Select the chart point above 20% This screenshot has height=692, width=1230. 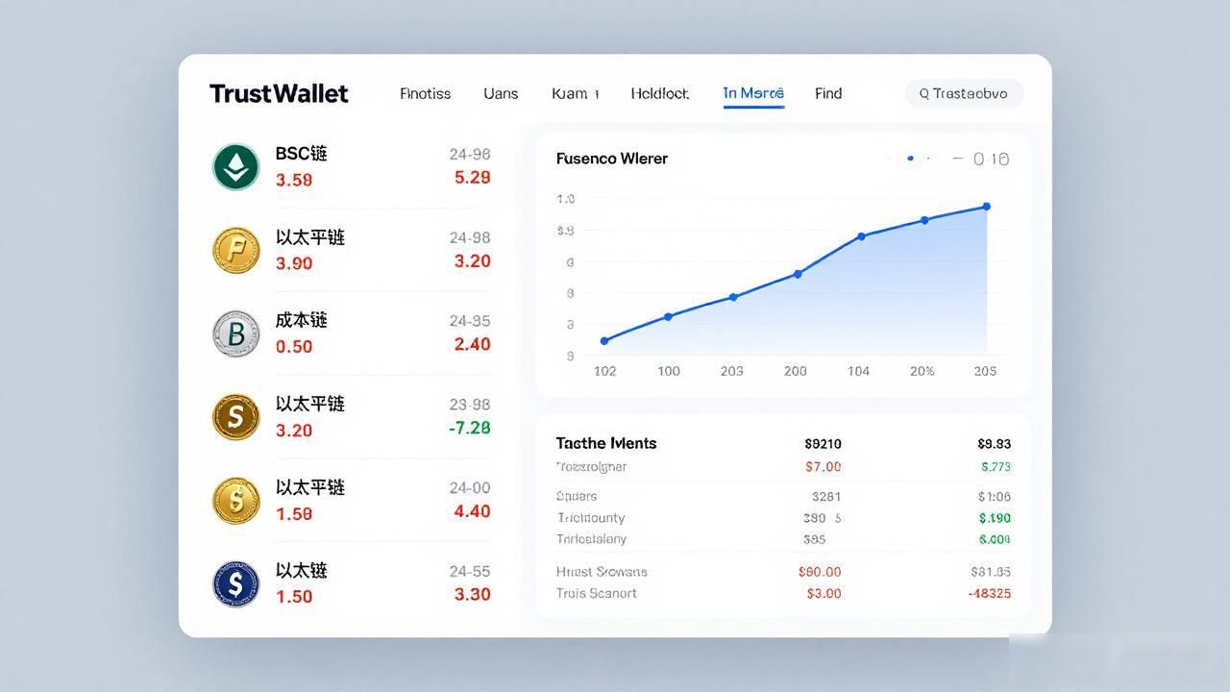click(924, 220)
